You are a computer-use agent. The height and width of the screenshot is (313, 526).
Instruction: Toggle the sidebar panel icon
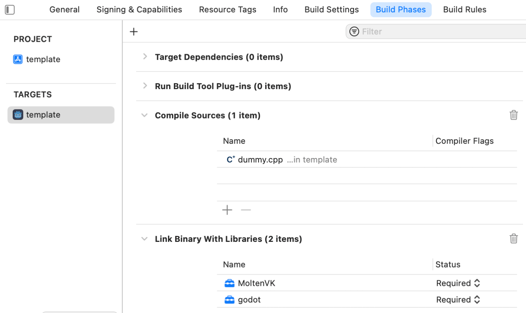10,10
